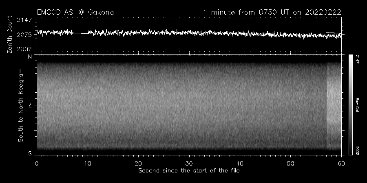
Task: Click "Second since the start of the file" label
Action: tap(189, 171)
